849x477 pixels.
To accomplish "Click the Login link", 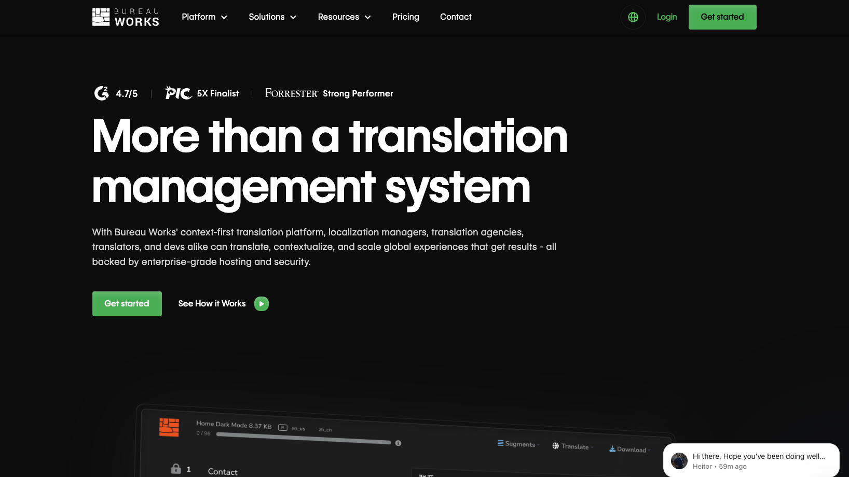I will pos(666,17).
